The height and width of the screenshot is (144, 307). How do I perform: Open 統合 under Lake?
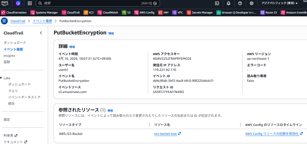pyautogui.click(x=11, y=104)
